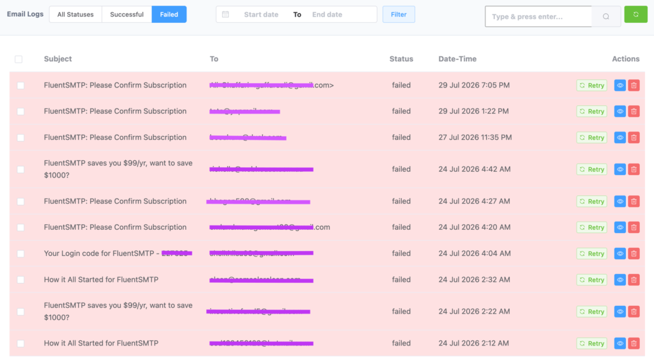Retry the 24 Jul 2:32 AM failed email

591,280
